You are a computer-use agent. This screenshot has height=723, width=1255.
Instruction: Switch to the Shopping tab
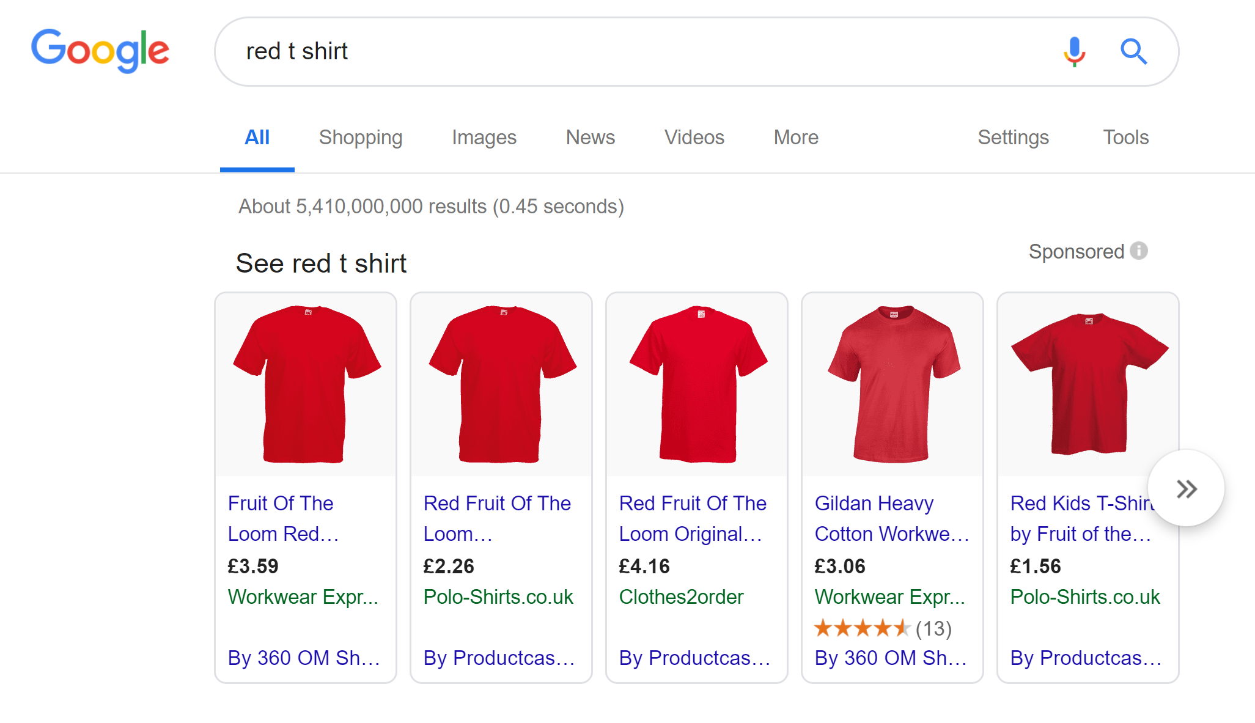(360, 138)
